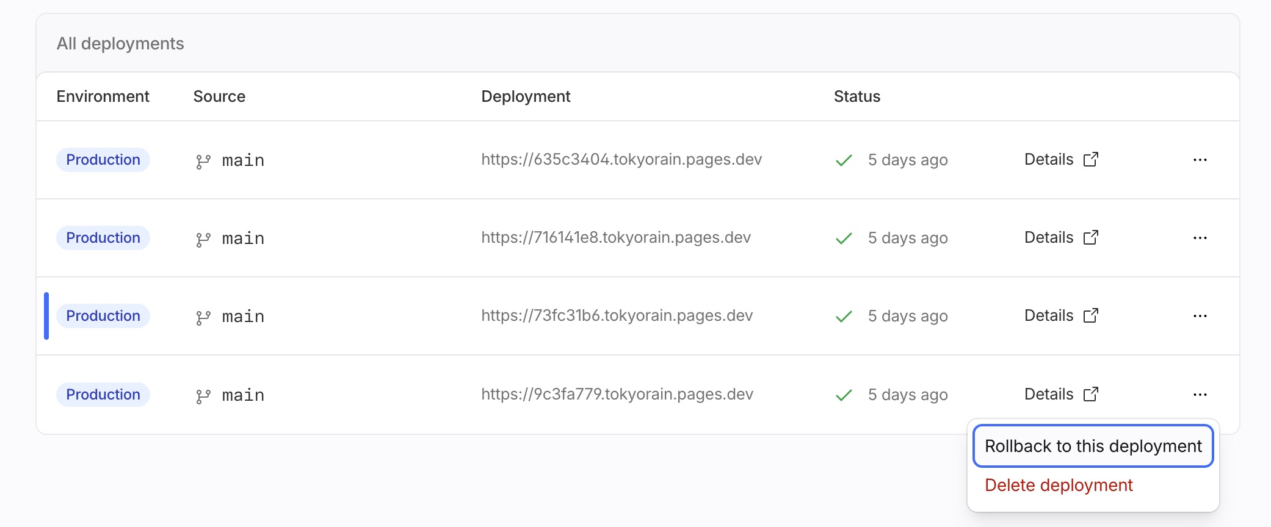This screenshot has width=1271, height=527.
Task: Click main branch name in 73fc31b6 row
Action: [243, 317]
